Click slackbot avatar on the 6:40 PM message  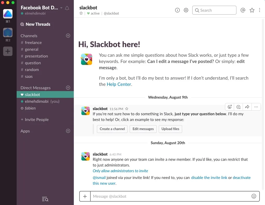pos(85,156)
